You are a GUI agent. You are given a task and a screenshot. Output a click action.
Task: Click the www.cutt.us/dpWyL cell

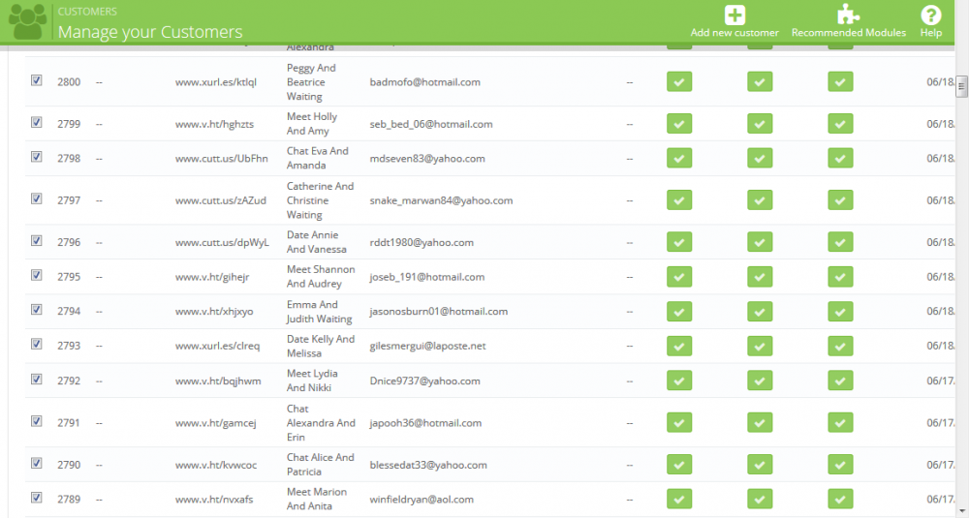[222, 242]
